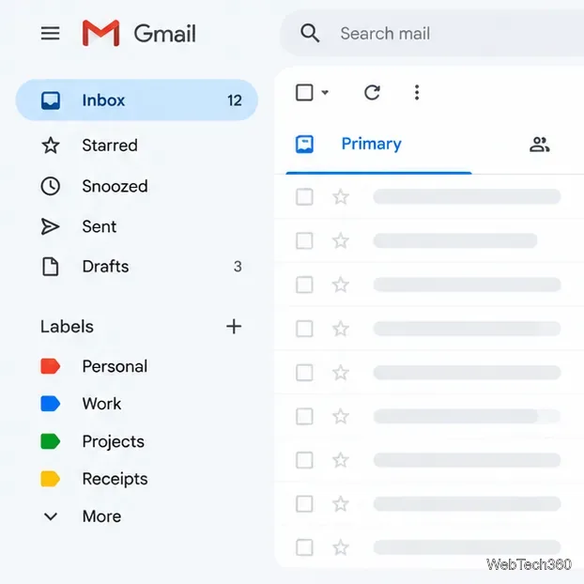Image resolution: width=584 pixels, height=584 pixels.
Task: Select the sixth email row checkbox
Action: [304, 416]
